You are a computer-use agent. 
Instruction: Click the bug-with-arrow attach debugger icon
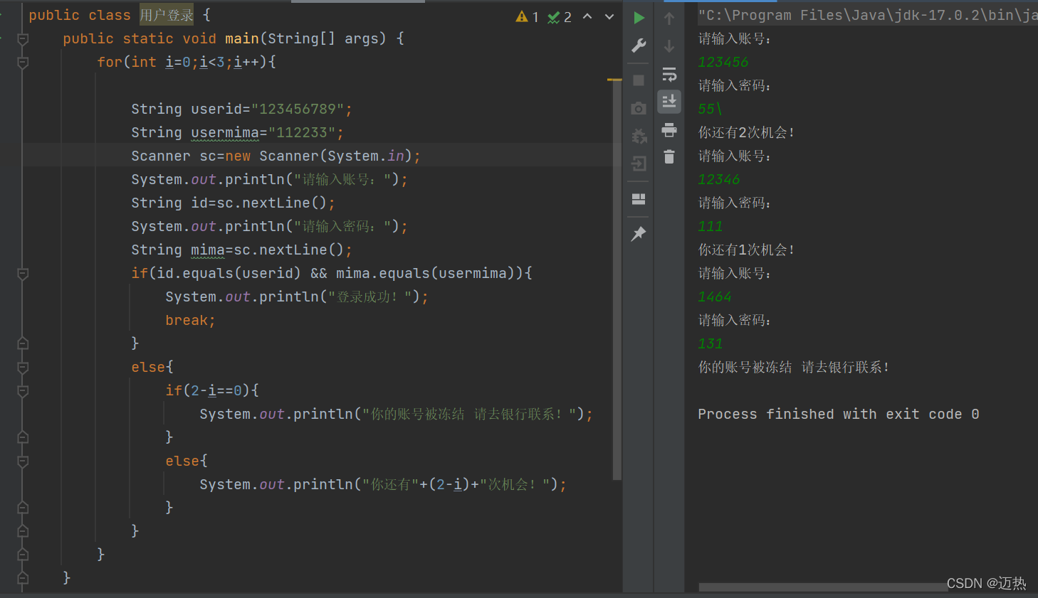click(639, 136)
